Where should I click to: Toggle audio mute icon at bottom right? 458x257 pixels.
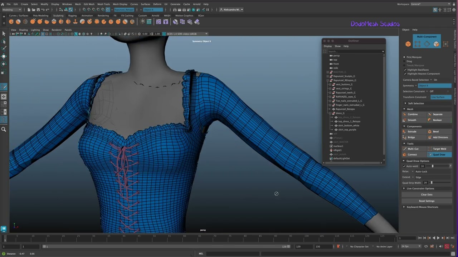tap(440, 246)
